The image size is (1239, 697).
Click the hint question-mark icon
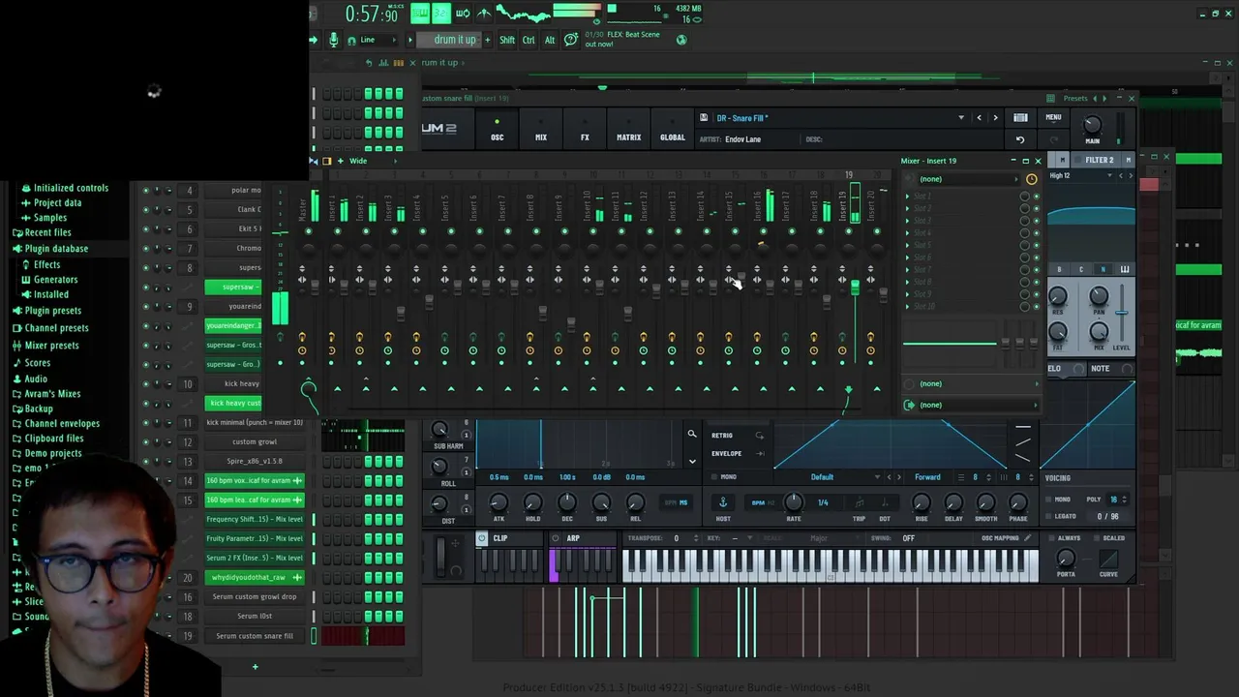tap(571, 40)
